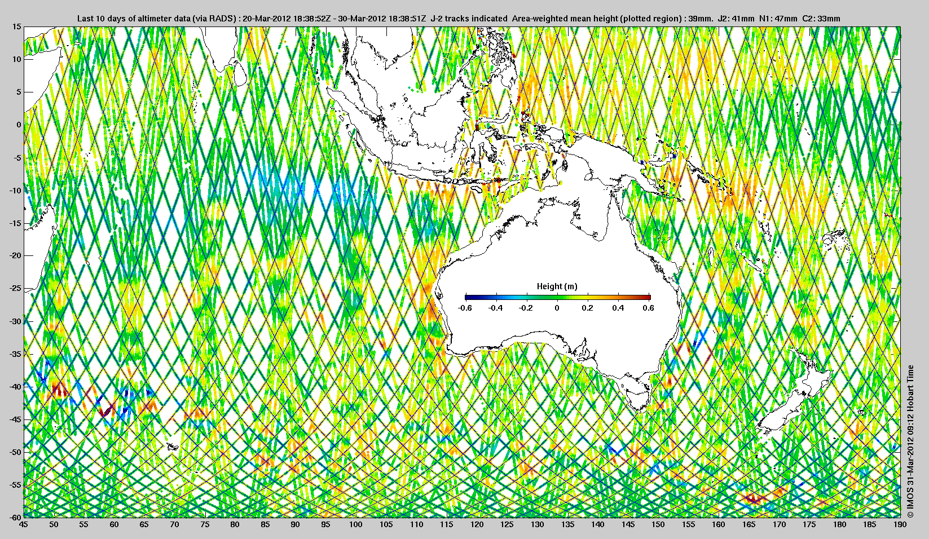The height and width of the screenshot is (539, 929).
Task: Click the latitude axis label '-55'
Action: (15, 484)
